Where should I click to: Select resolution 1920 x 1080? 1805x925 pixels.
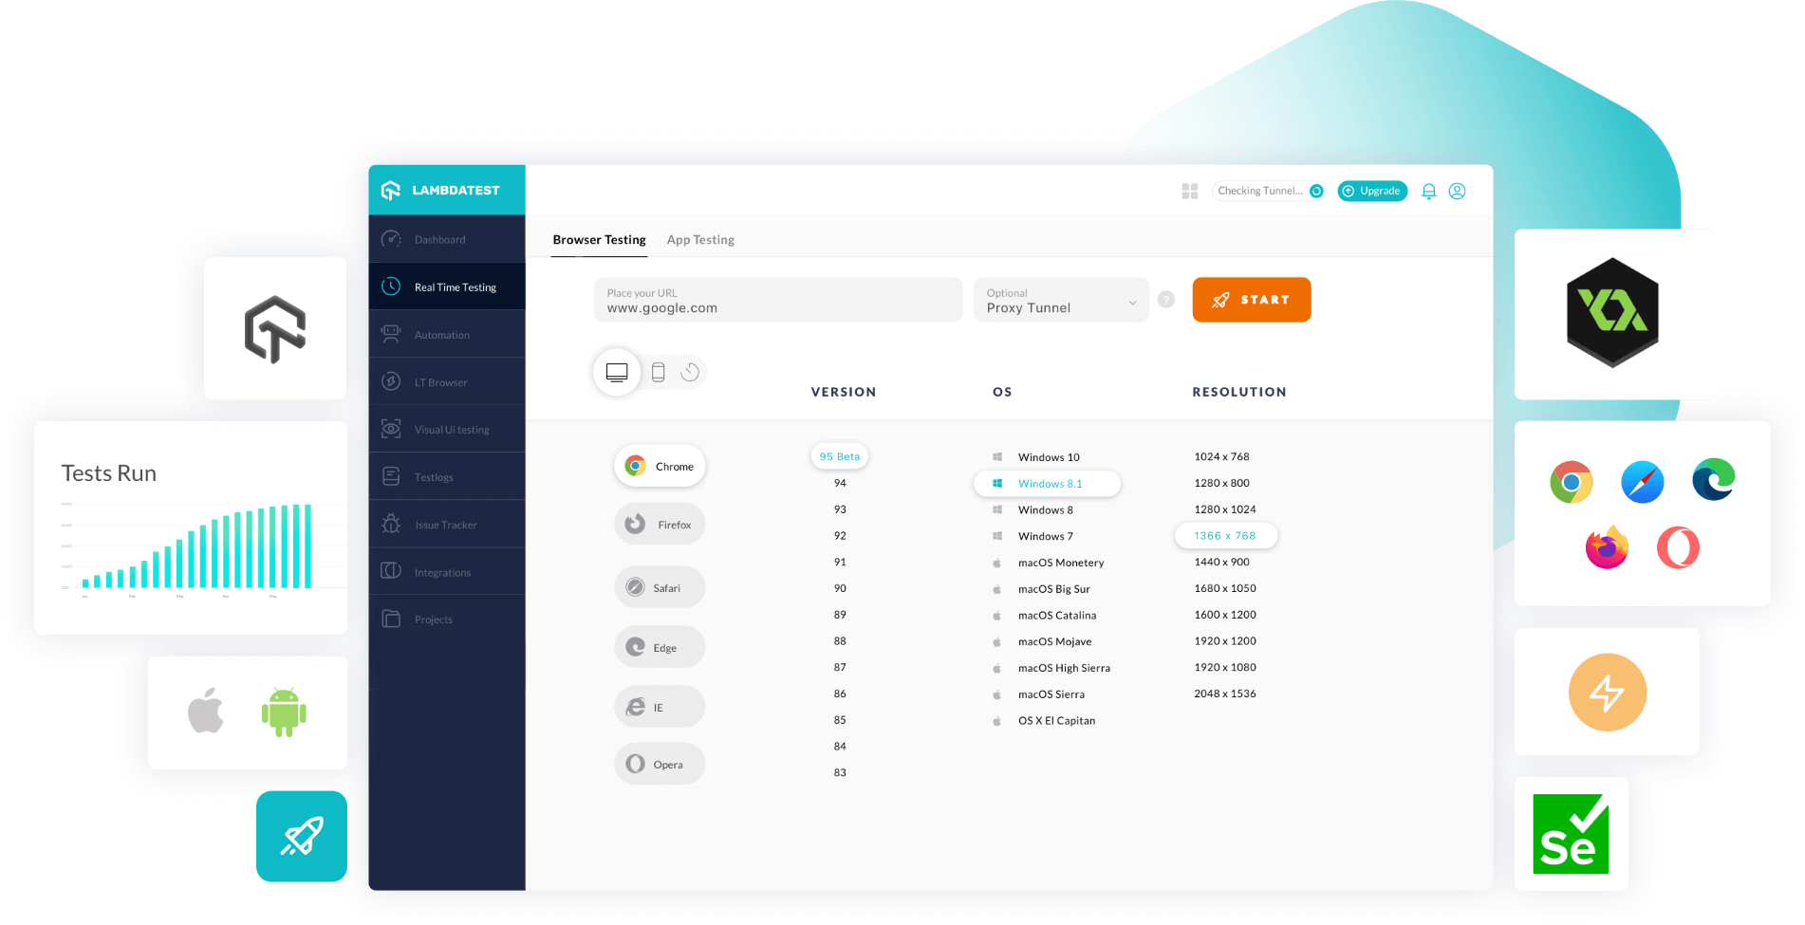coord(1225,667)
